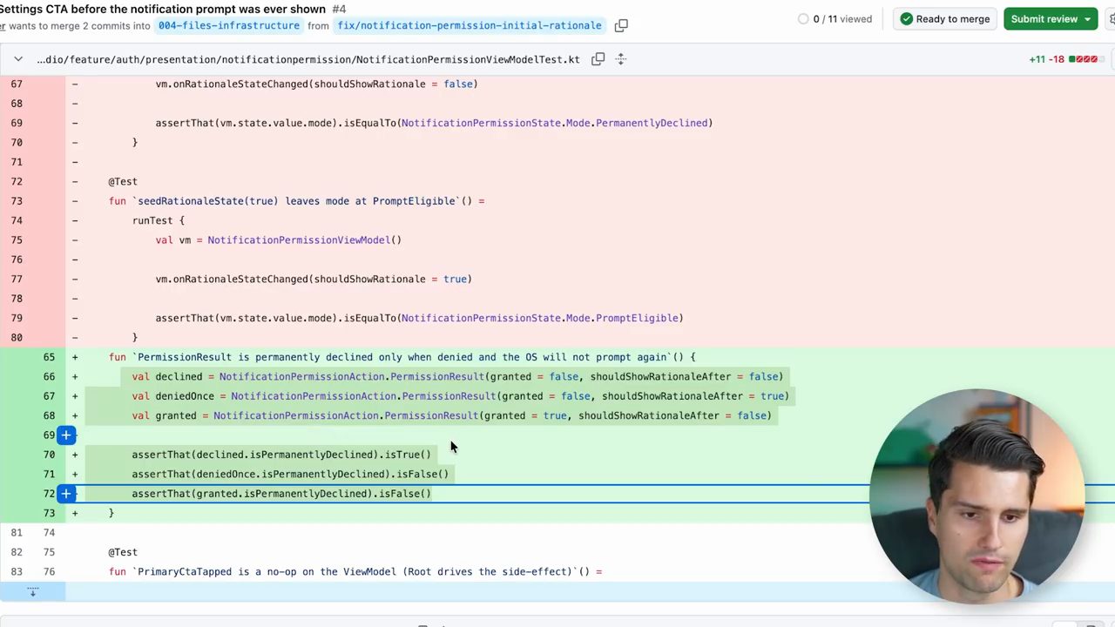Screen dimensions: 1115x627
Task: Select deleted line number 80
Action: pos(17,337)
